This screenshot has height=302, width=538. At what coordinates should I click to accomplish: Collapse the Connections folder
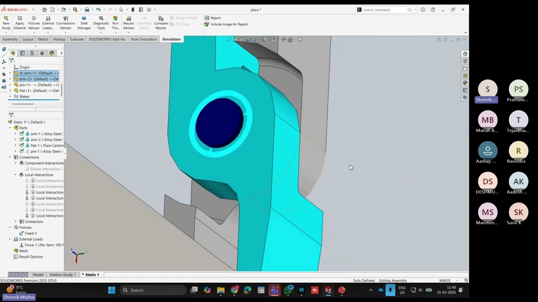click(10, 157)
